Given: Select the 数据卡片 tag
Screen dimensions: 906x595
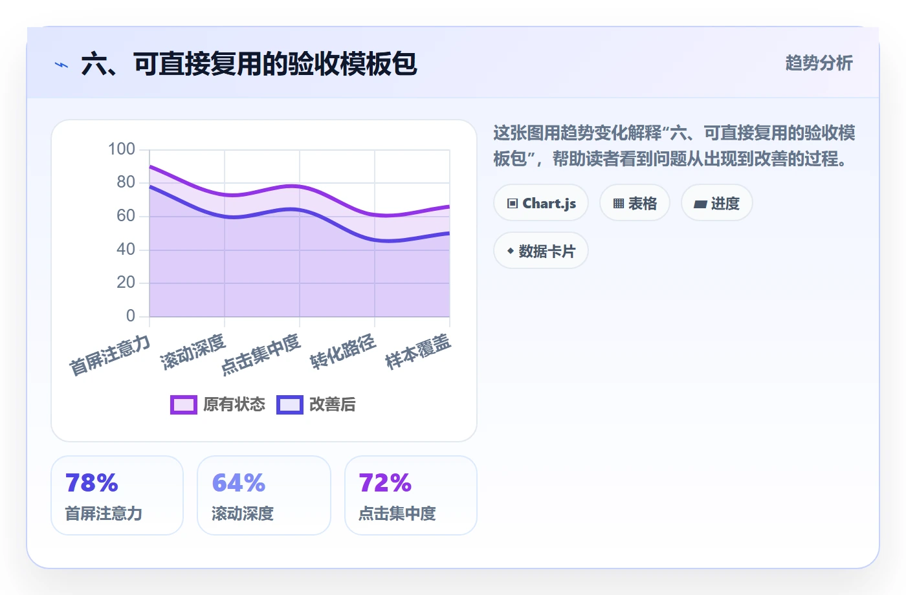Looking at the screenshot, I should click(541, 251).
